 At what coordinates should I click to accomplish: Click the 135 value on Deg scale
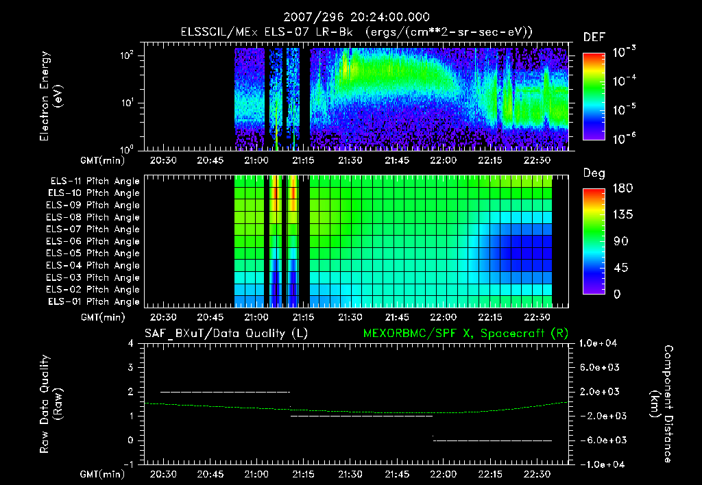tap(623, 215)
